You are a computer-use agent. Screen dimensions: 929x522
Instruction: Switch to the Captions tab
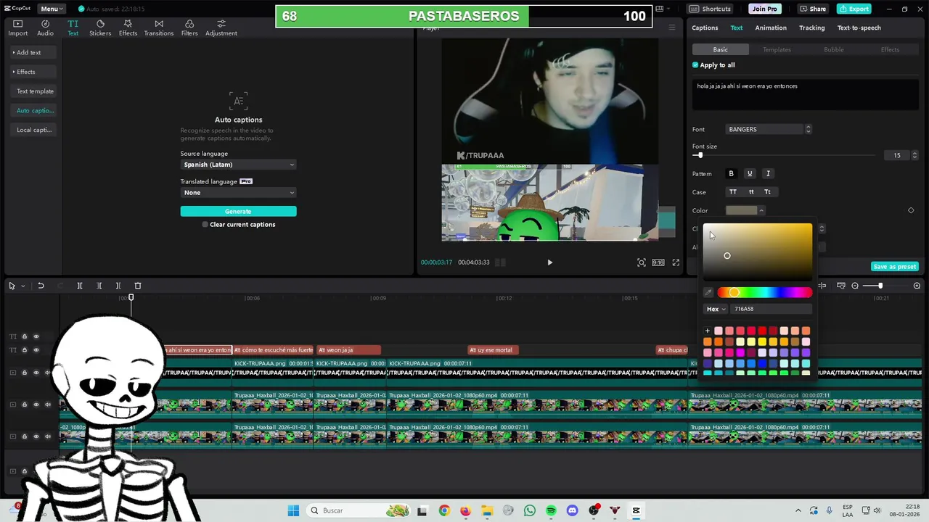point(705,28)
